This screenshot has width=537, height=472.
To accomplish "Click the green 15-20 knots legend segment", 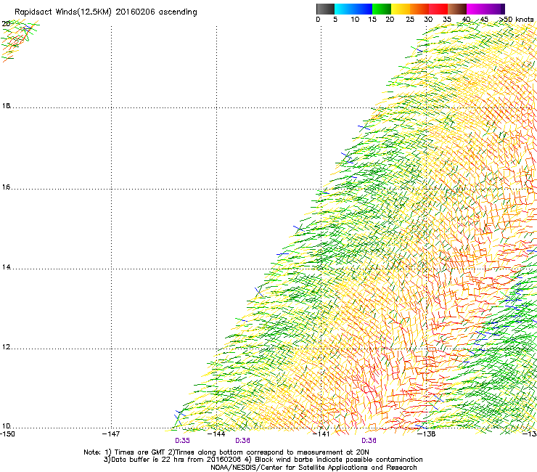I will 382,9.
